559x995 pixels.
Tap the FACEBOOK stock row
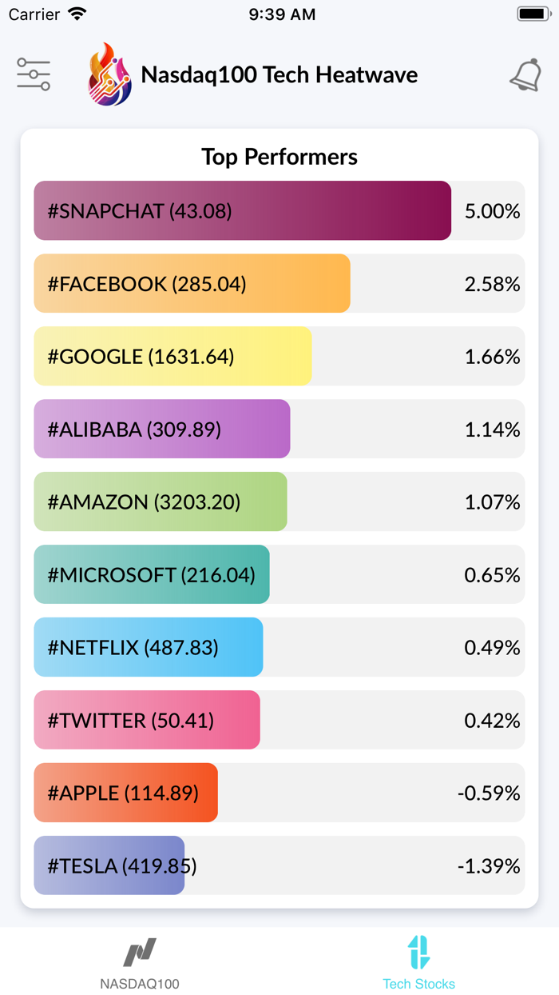click(192, 283)
